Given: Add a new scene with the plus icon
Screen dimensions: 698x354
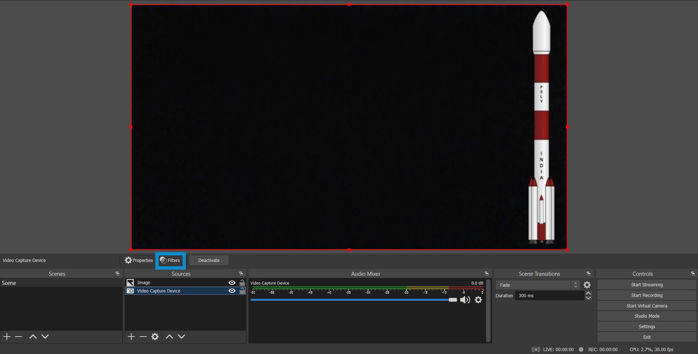Looking at the screenshot, I should [6, 337].
